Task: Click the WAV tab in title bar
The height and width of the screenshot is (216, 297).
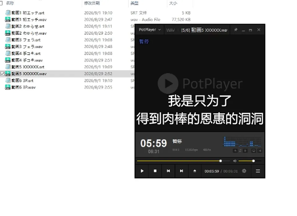Action: click(x=170, y=30)
